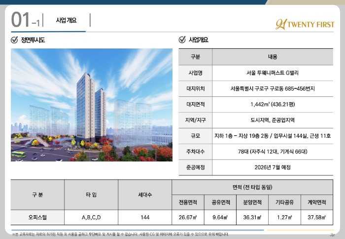The height and width of the screenshot is (239, 345).
Task: Click the 내용 column header
Action: click(273, 57)
